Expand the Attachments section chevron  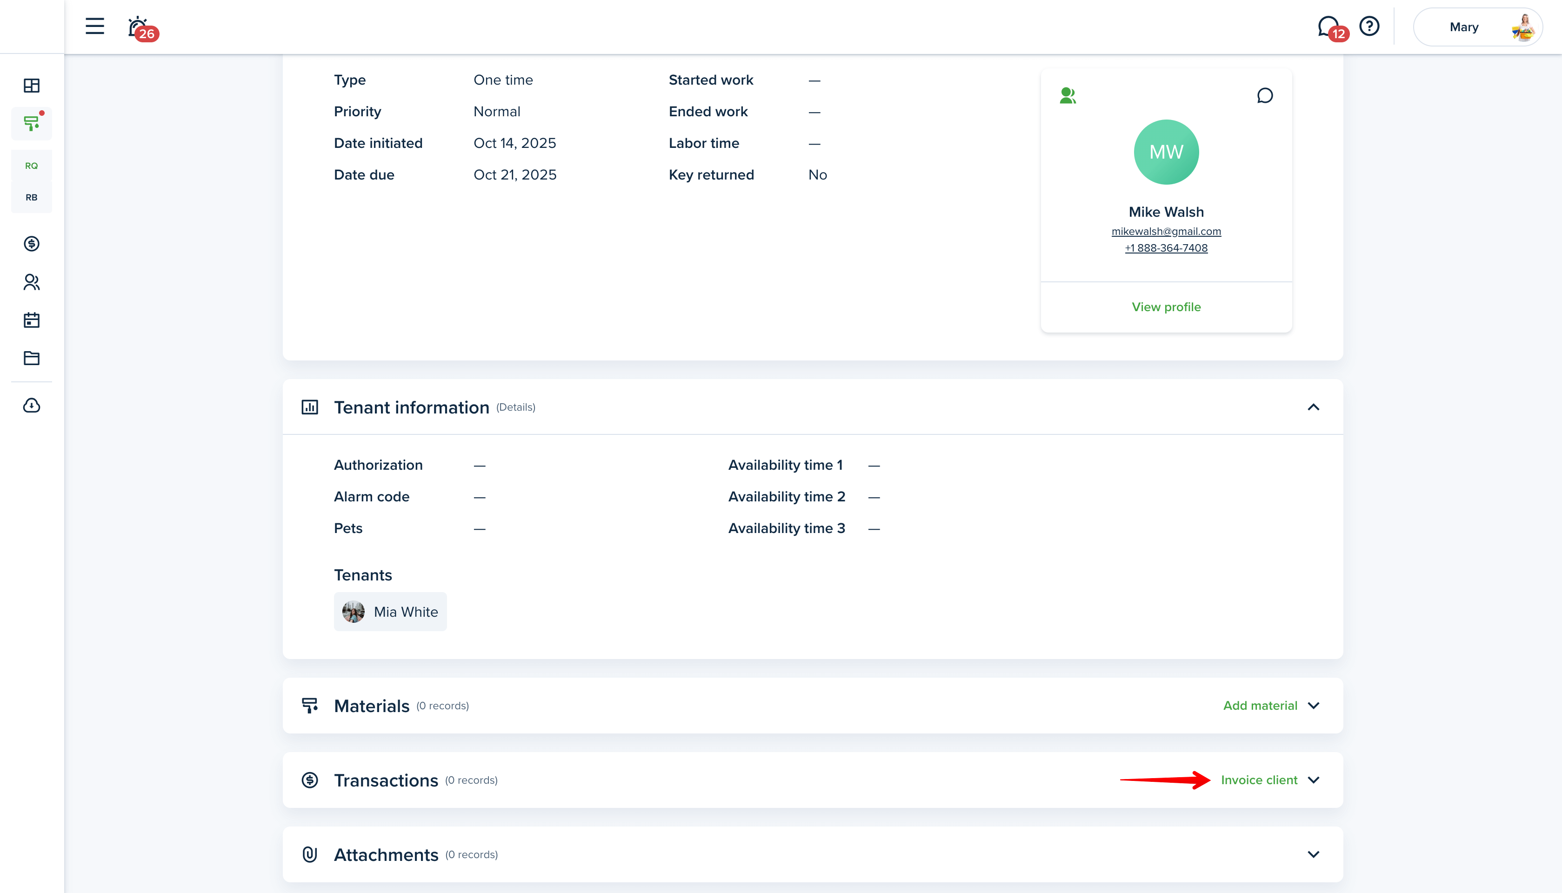click(1313, 854)
